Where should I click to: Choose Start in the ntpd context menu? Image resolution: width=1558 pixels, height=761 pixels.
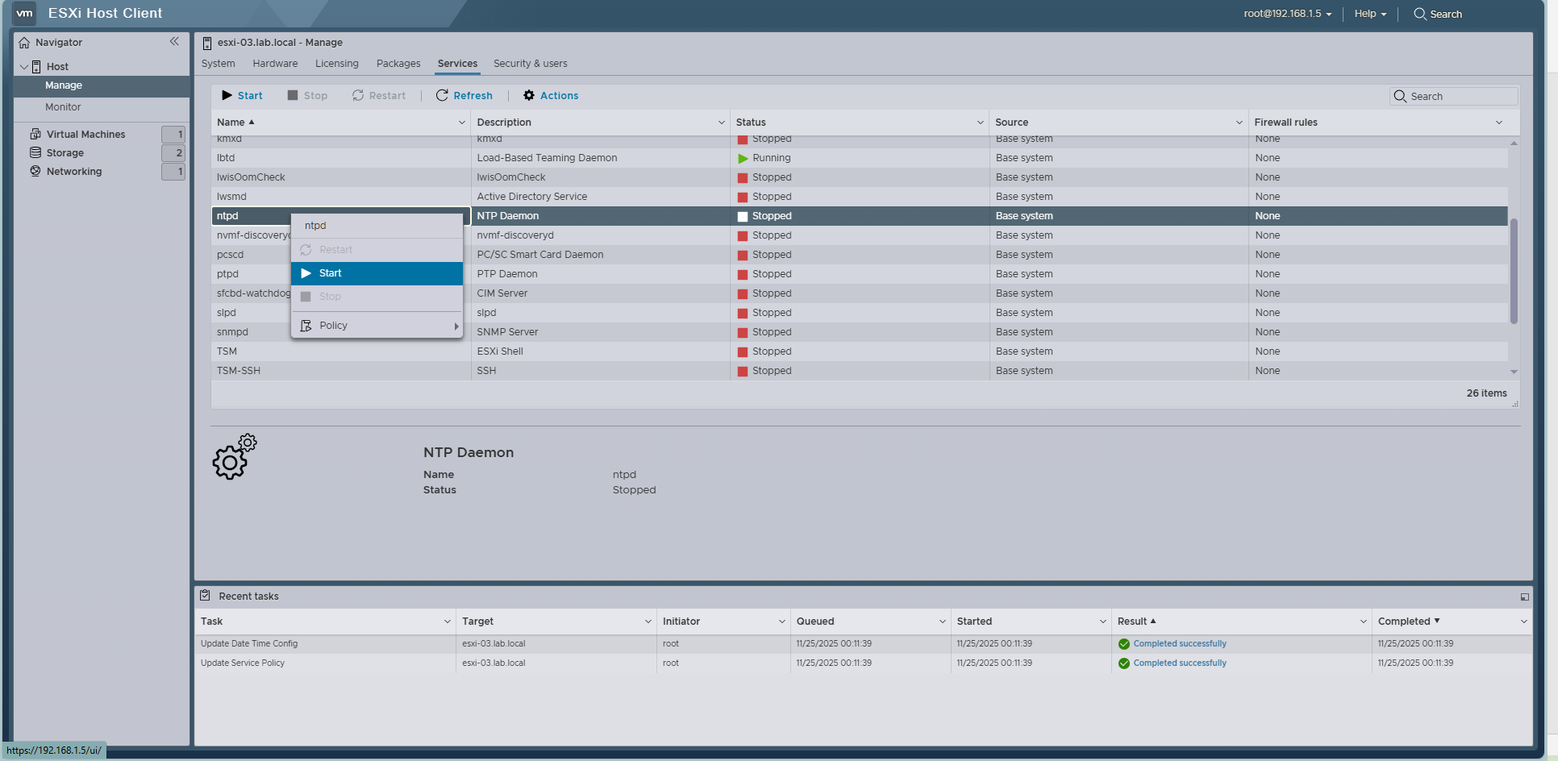(x=377, y=273)
